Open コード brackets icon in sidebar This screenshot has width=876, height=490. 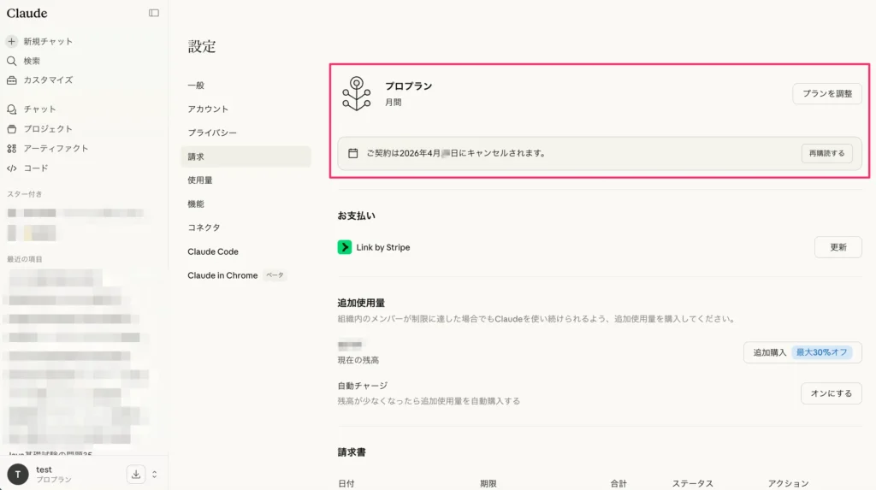12,168
